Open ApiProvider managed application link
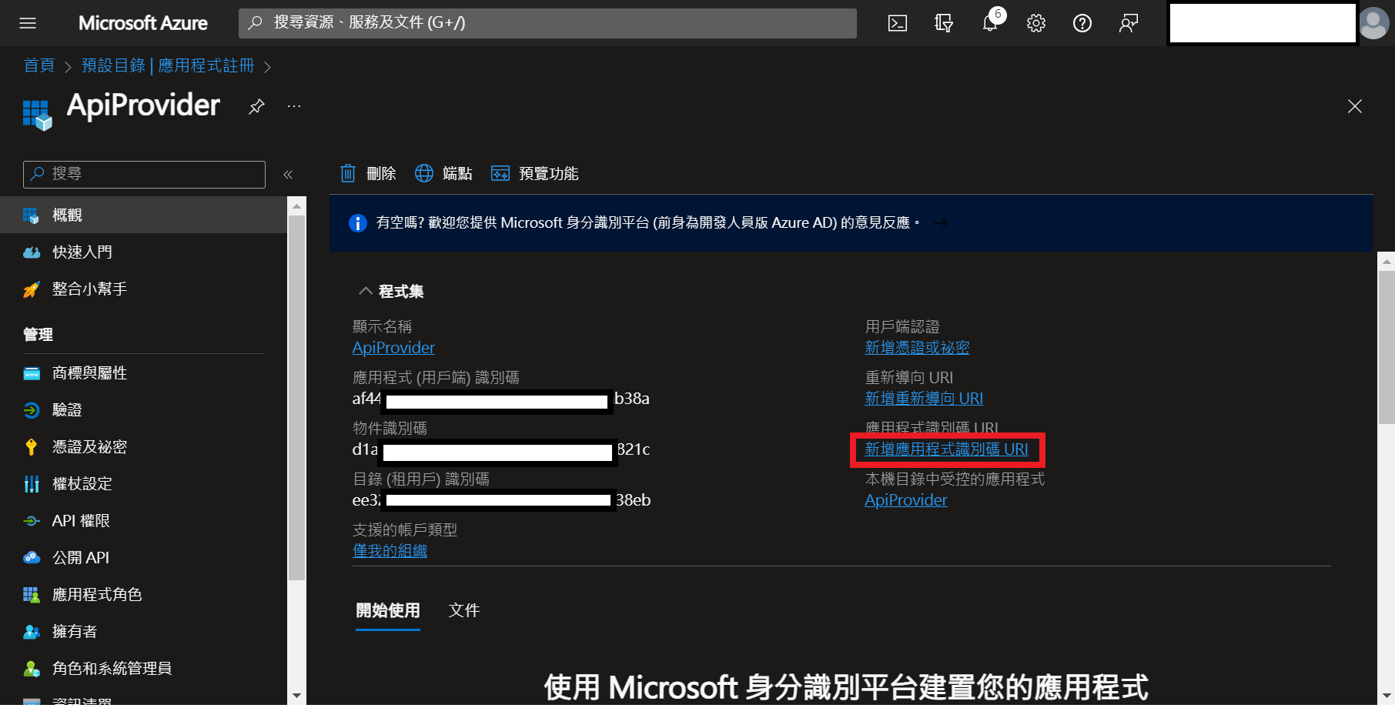 [906, 500]
